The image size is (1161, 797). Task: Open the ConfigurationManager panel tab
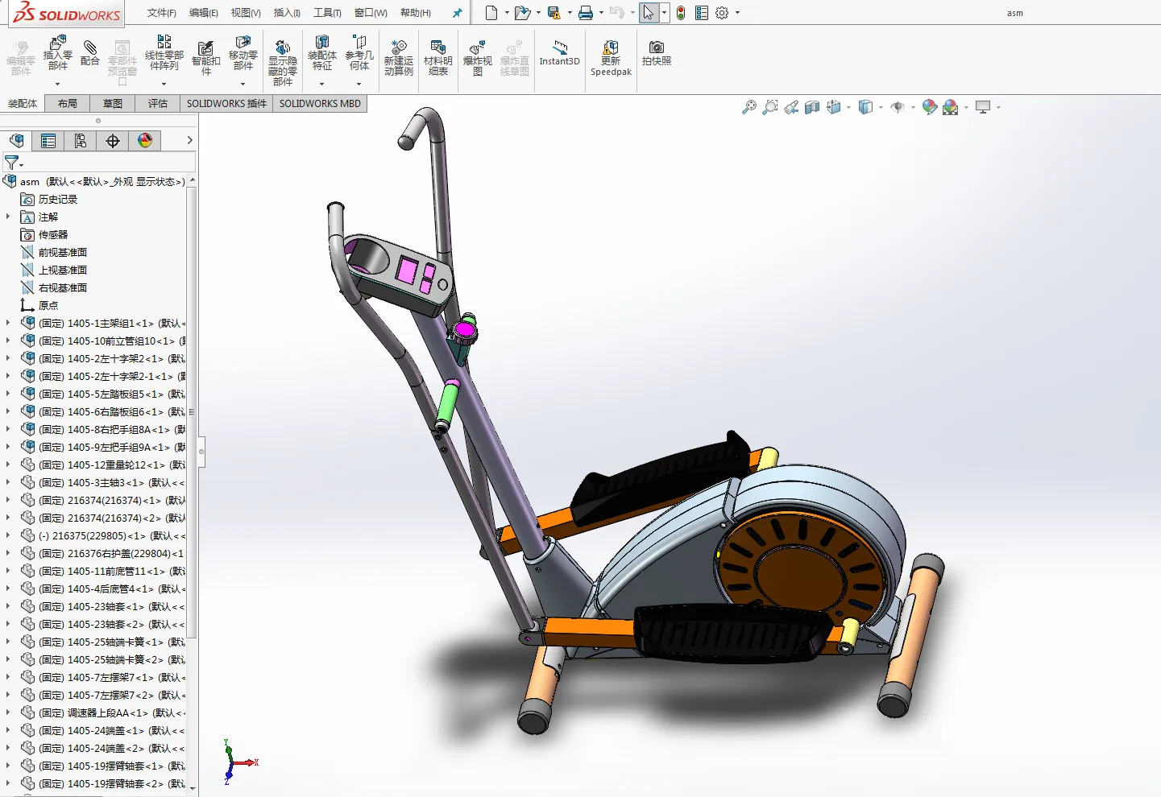[81, 141]
